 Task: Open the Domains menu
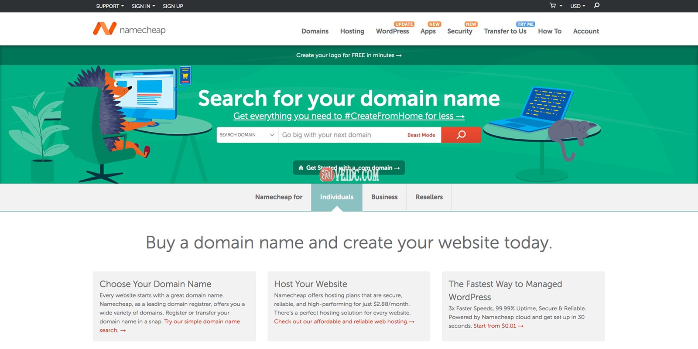[x=315, y=31]
